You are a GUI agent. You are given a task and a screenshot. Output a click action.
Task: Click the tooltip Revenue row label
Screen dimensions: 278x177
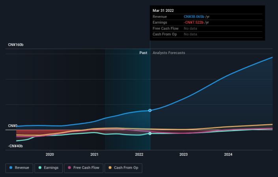coord(160,17)
